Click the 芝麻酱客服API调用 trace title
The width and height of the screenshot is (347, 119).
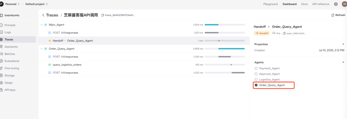tap(81, 15)
